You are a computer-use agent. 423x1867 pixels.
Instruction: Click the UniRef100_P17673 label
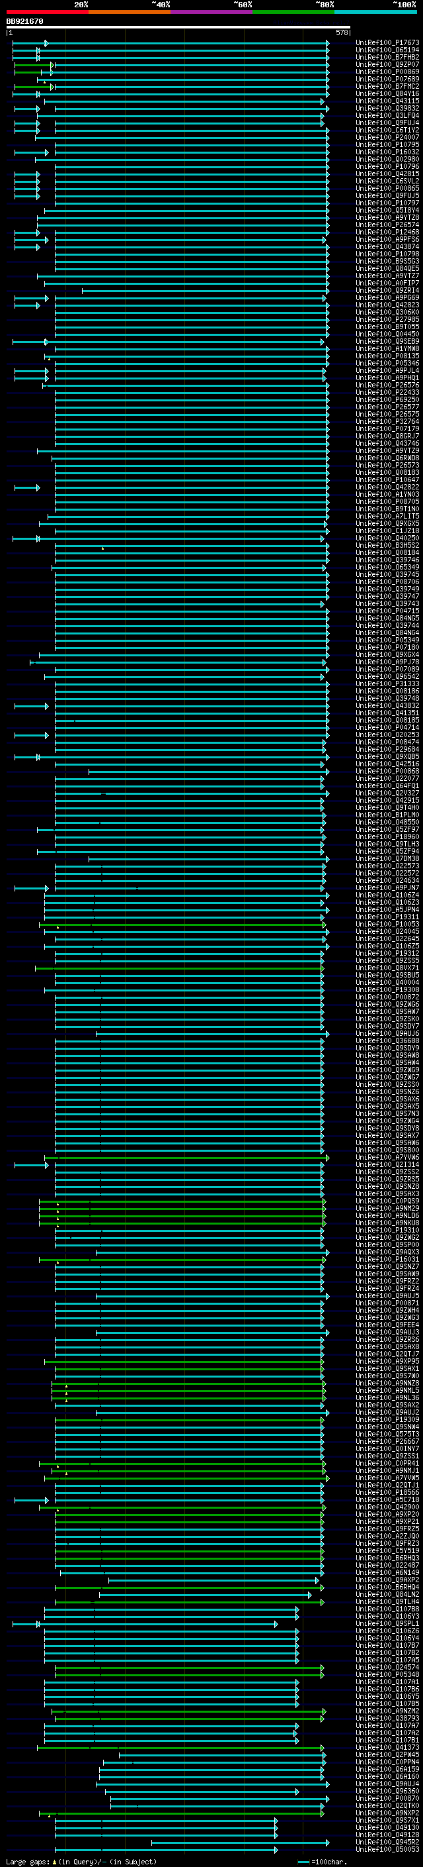[x=387, y=43]
